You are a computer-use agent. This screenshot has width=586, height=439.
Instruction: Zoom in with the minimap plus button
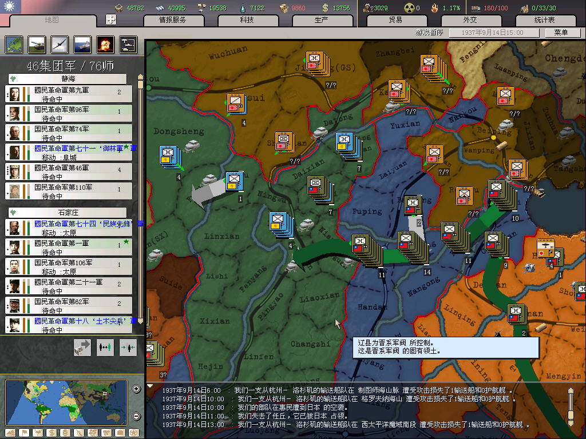point(136,389)
